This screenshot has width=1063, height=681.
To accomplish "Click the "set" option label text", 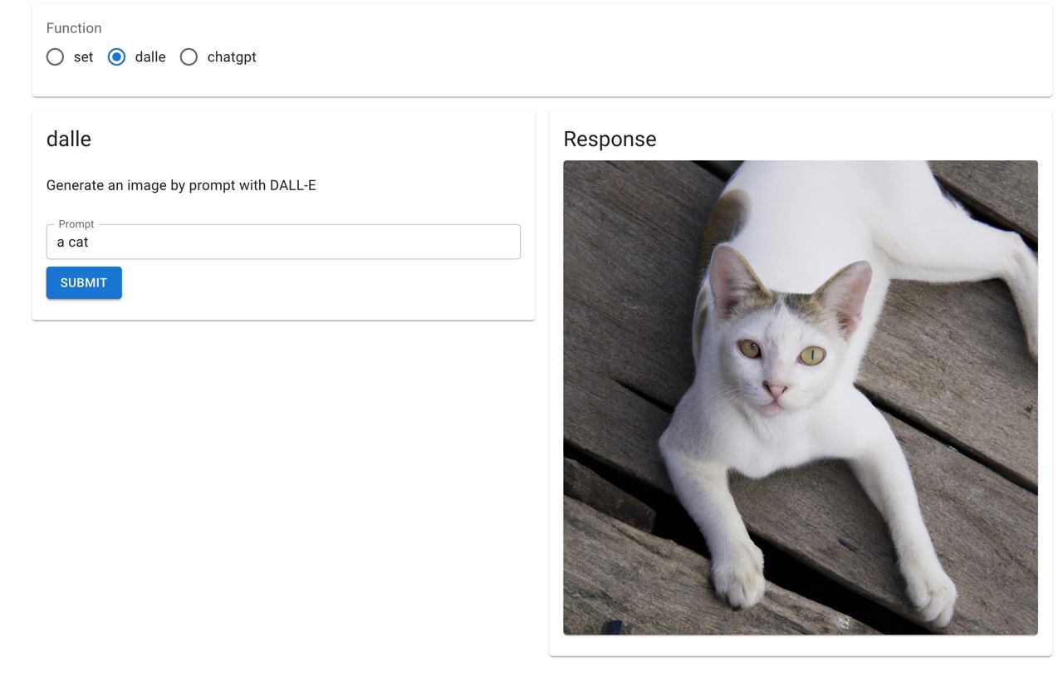I will point(83,57).
